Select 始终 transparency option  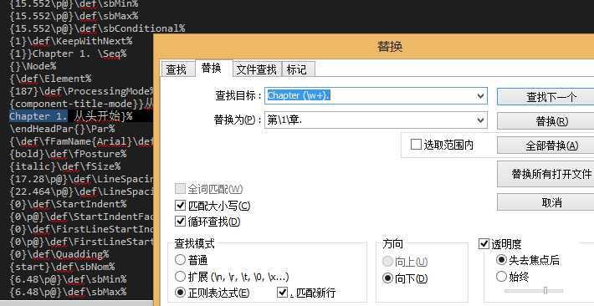coord(501,277)
